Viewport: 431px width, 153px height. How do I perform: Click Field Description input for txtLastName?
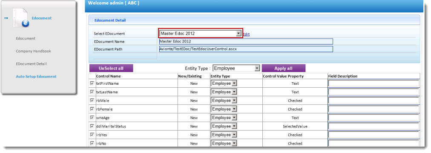(374, 92)
